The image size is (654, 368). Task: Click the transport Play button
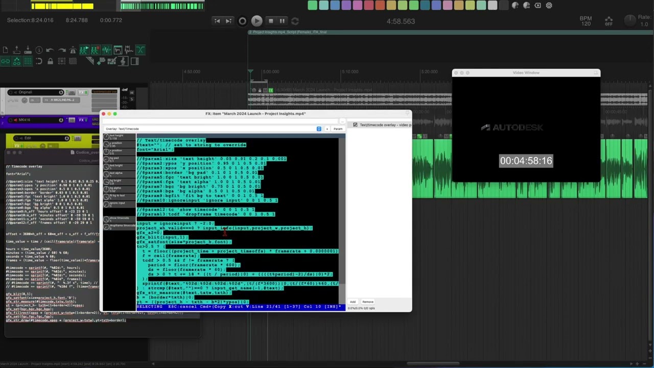(256, 21)
